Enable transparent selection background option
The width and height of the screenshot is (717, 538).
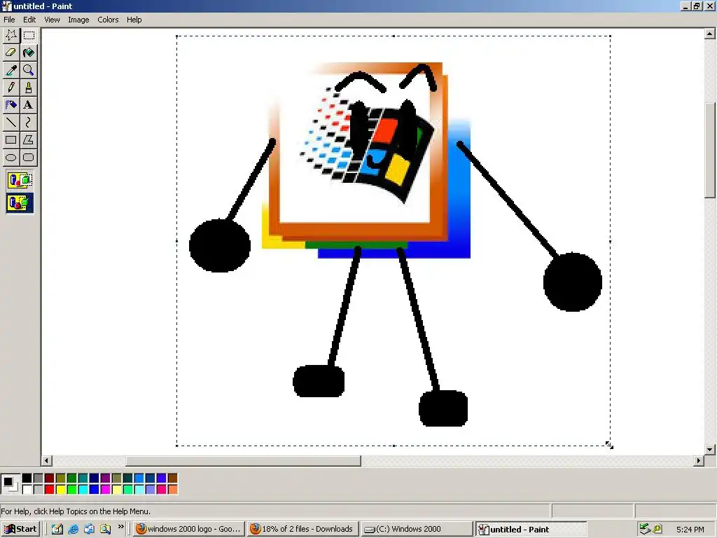[20, 202]
